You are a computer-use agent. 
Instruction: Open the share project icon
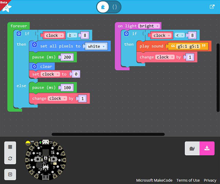tap(212, 7)
